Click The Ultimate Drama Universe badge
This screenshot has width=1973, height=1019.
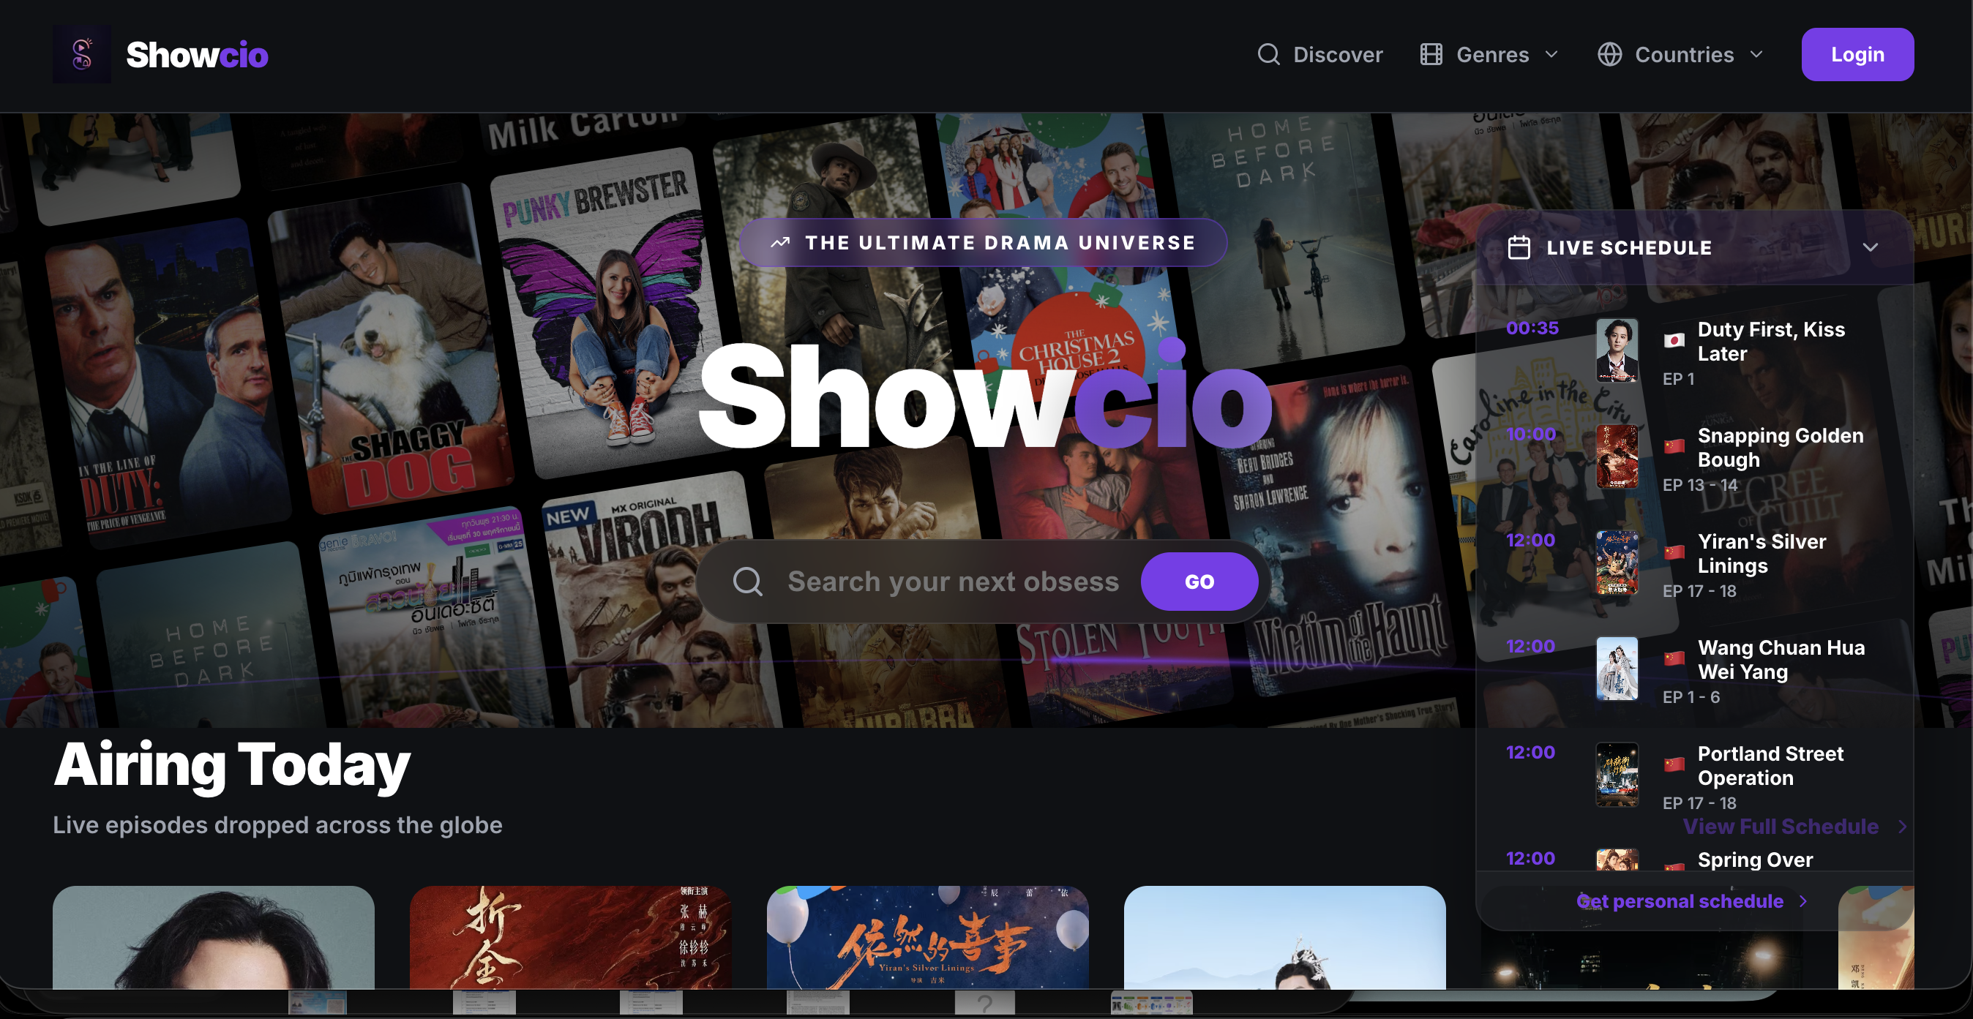click(983, 243)
